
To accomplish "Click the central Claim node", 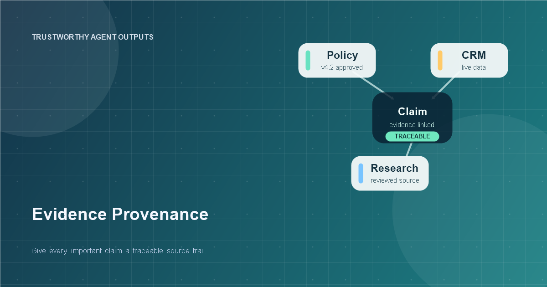I will pos(413,118).
